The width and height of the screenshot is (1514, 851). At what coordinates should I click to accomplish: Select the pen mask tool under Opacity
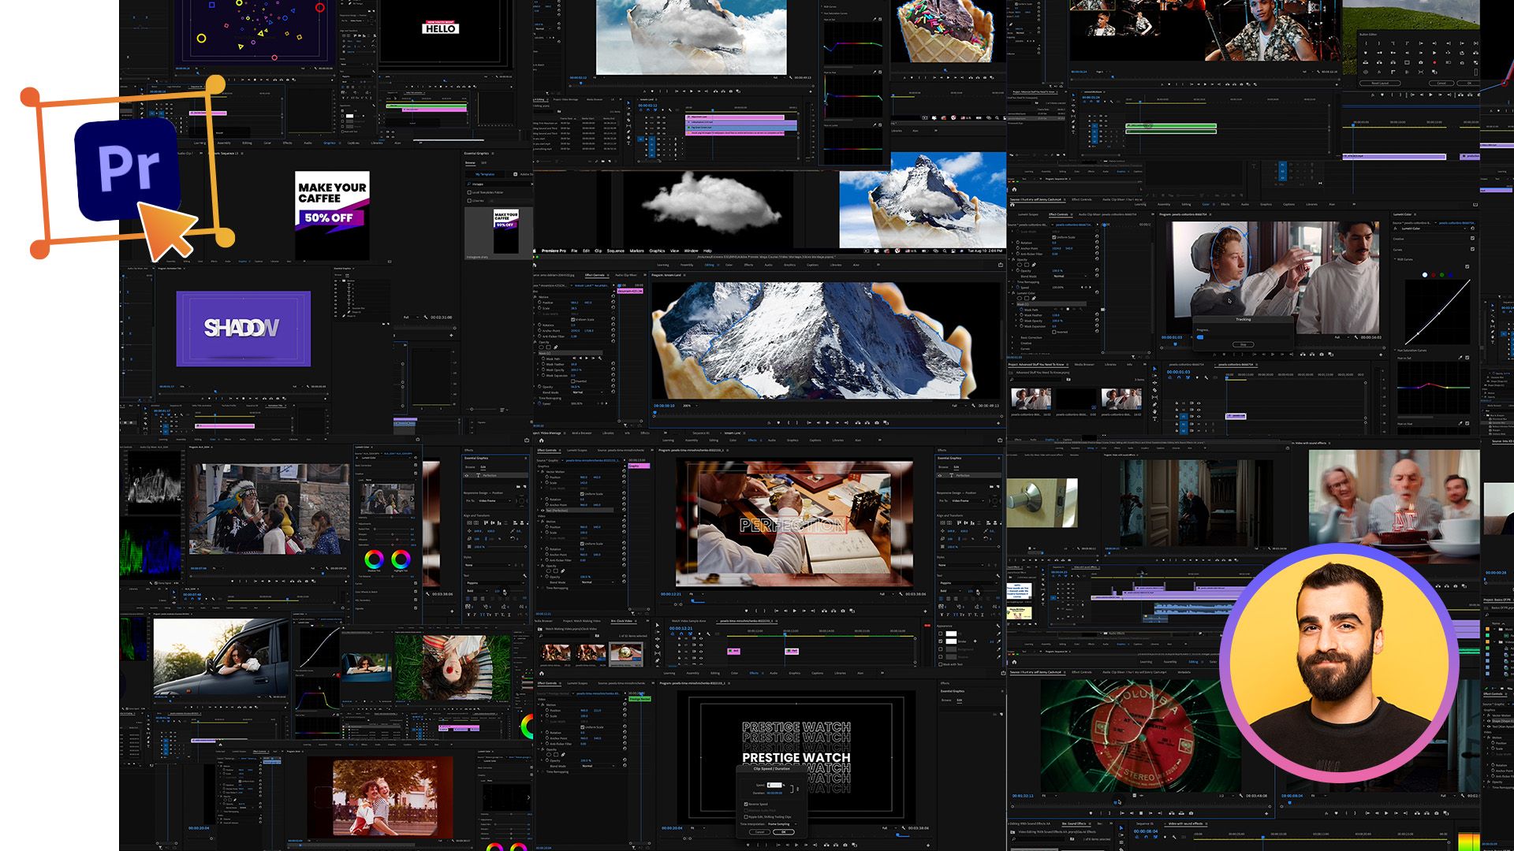pyautogui.click(x=555, y=347)
